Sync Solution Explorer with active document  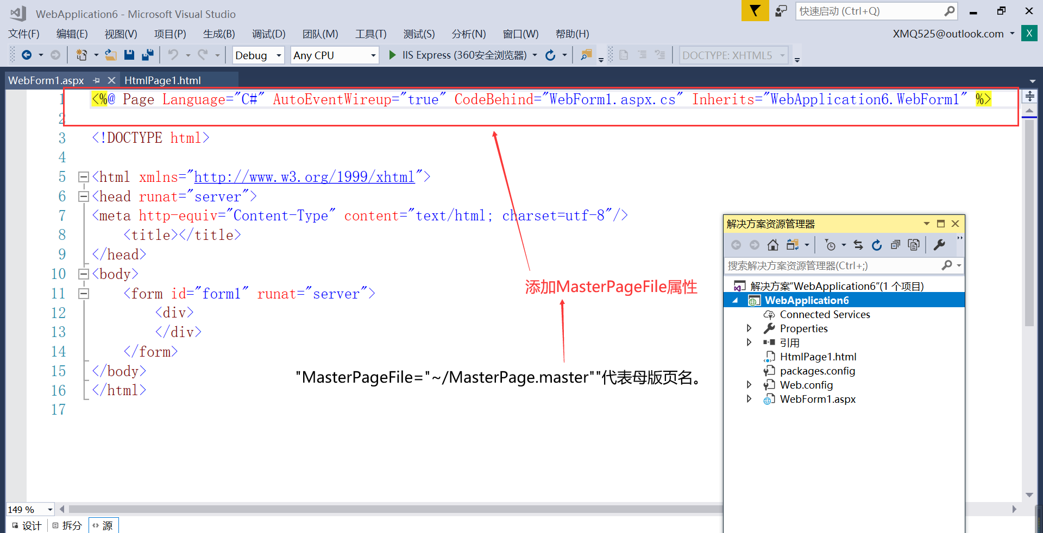[858, 245]
